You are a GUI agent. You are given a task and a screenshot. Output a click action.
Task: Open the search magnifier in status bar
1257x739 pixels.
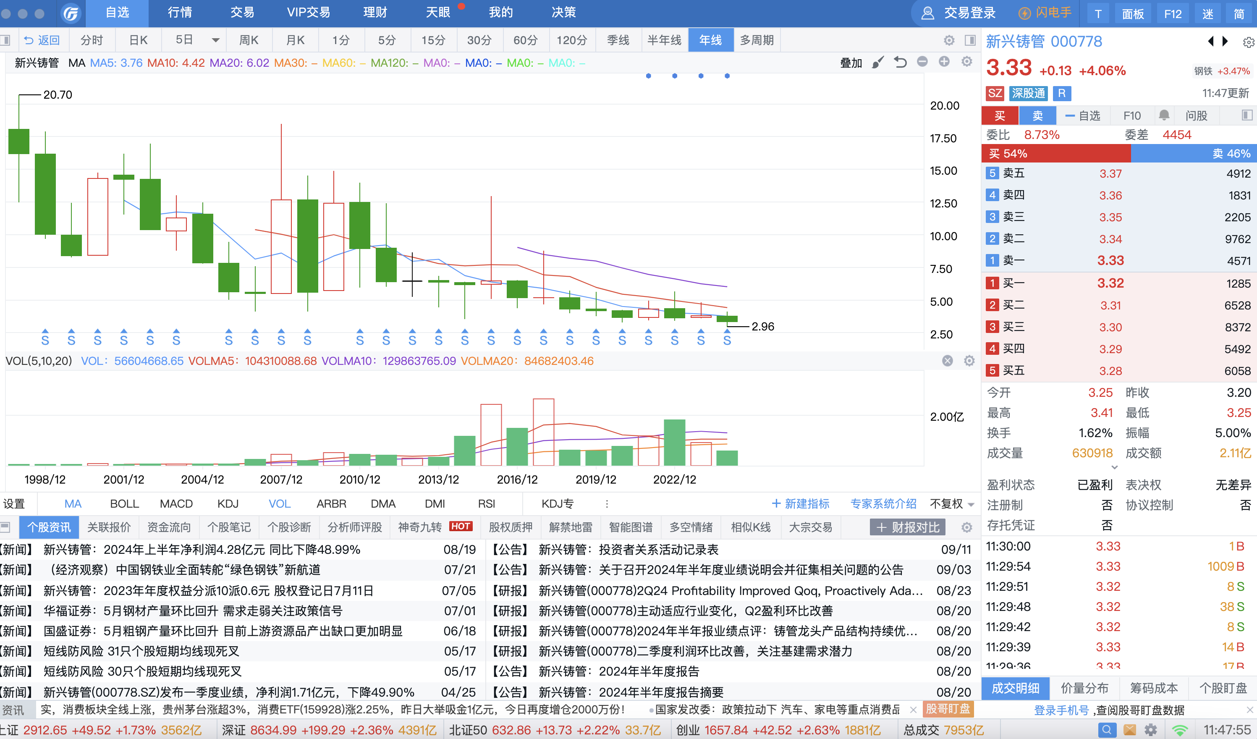1107,730
